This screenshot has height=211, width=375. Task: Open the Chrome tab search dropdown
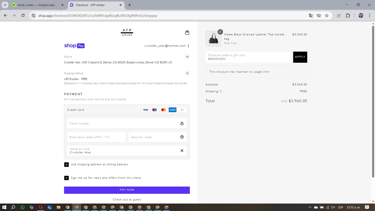(x=5, y=5)
